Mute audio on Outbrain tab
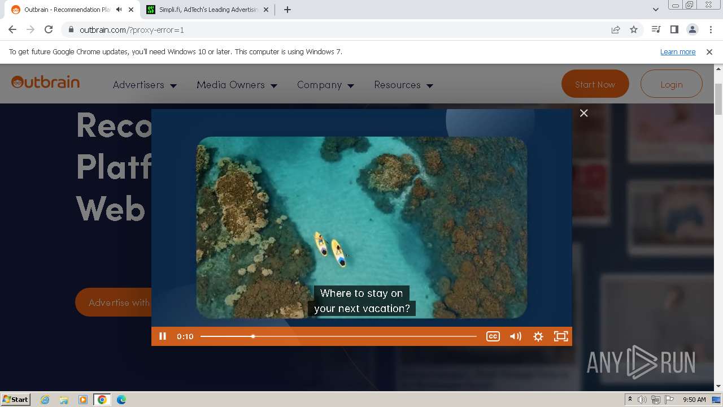 (119, 10)
